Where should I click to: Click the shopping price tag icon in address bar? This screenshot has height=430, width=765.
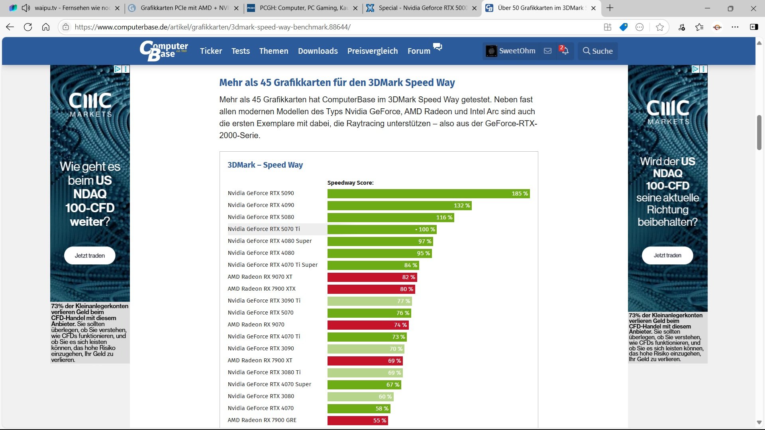pyautogui.click(x=624, y=27)
